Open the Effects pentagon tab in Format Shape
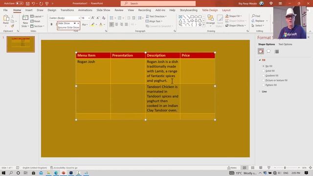 click(x=268, y=51)
